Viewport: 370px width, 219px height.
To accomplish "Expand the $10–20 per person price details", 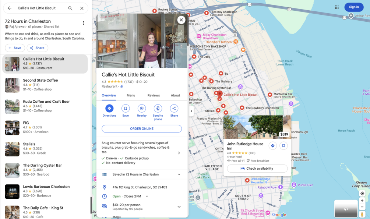I will pyautogui.click(x=179, y=207).
